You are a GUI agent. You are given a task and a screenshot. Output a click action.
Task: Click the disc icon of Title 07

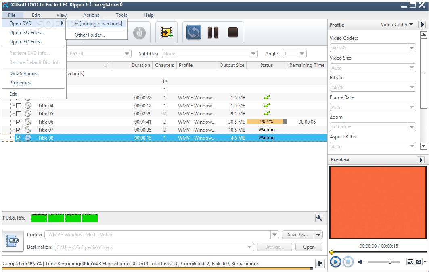(x=27, y=130)
